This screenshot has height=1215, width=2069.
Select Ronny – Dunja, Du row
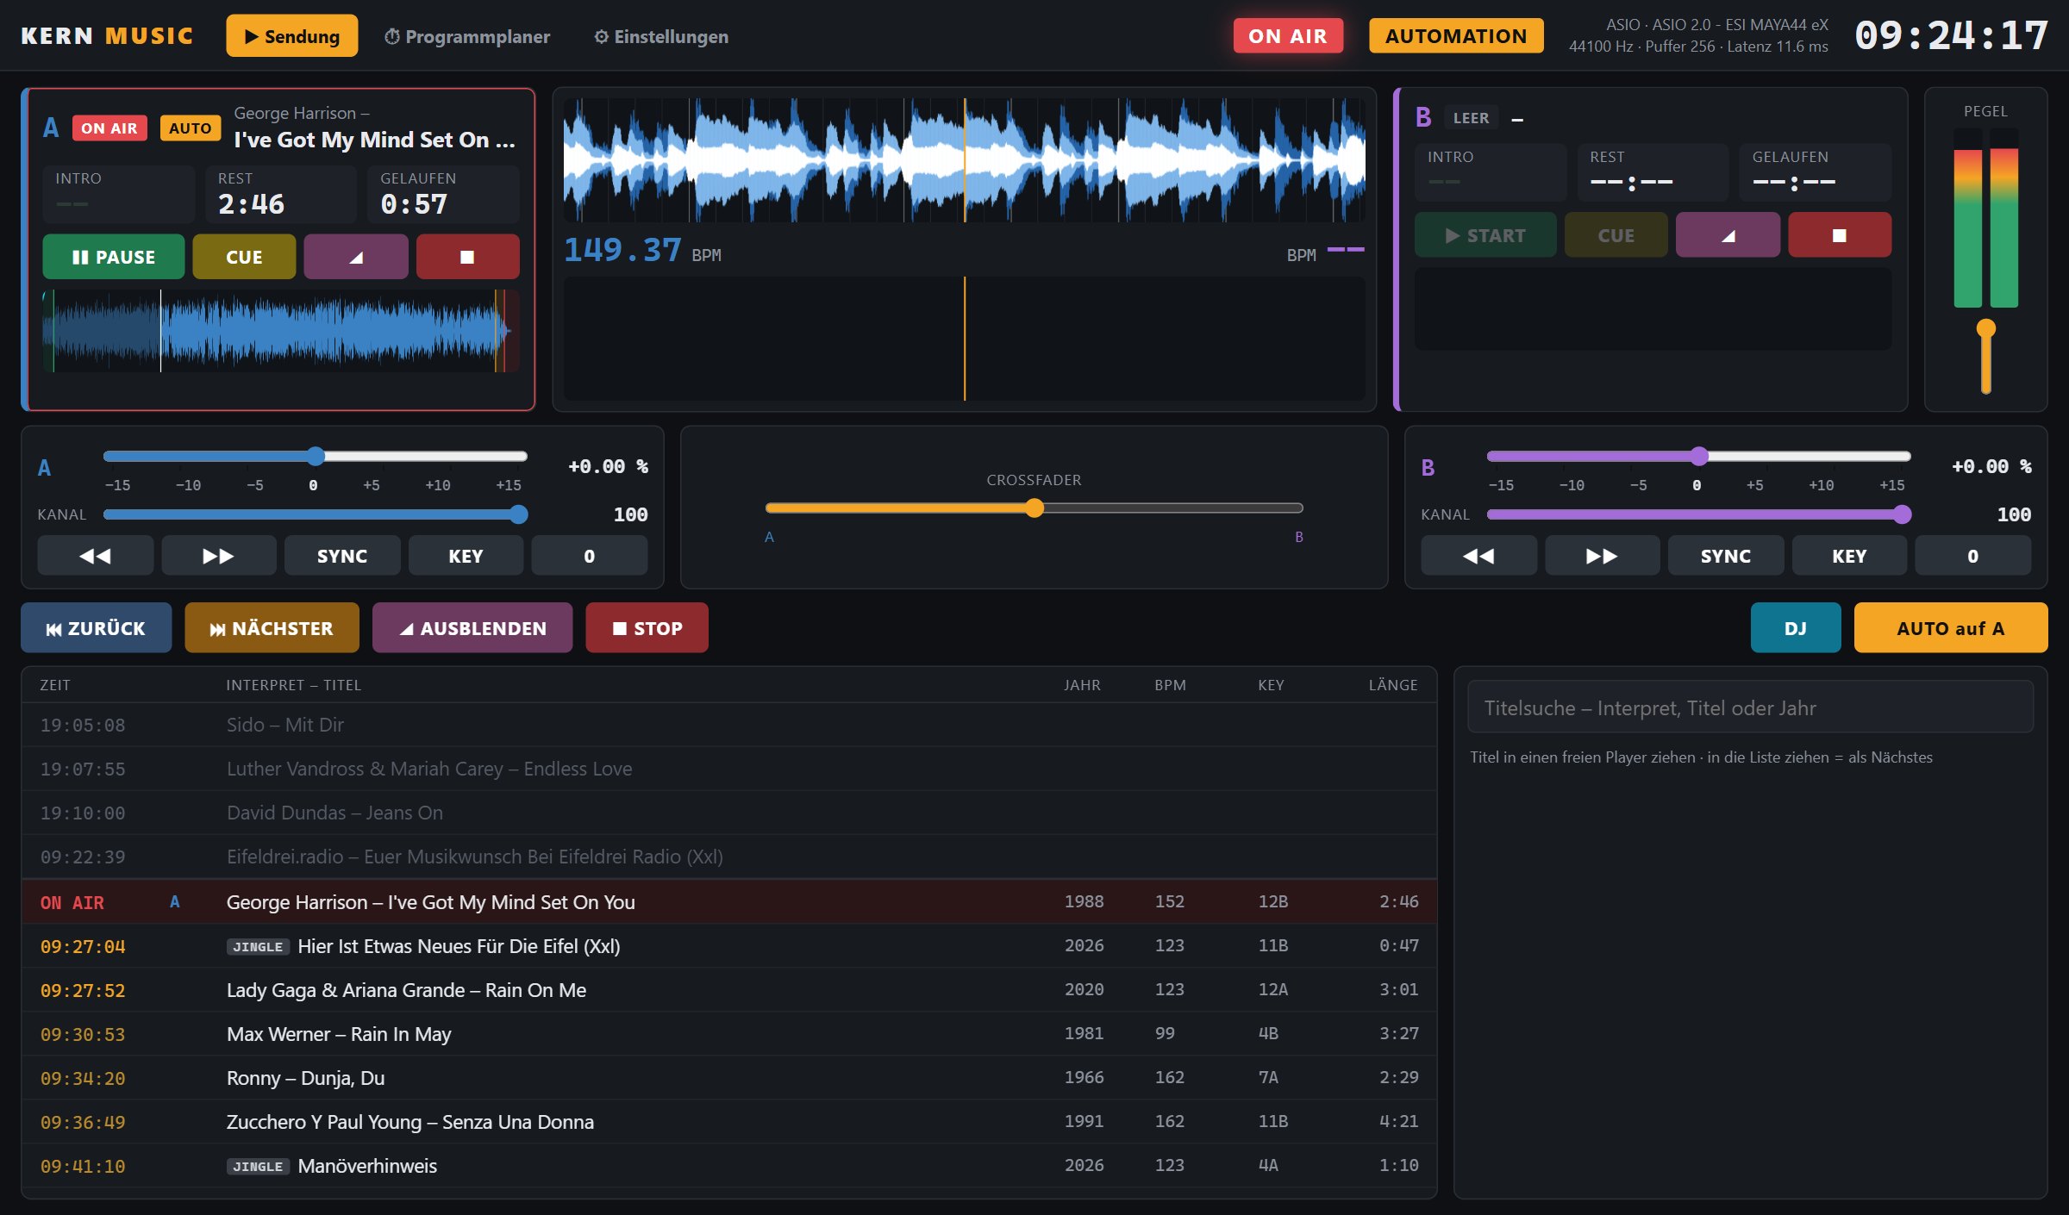729,1078
